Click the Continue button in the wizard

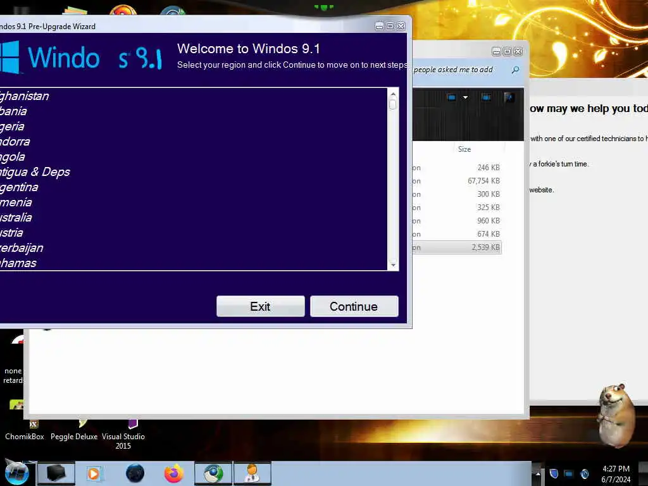coord(354,306)
